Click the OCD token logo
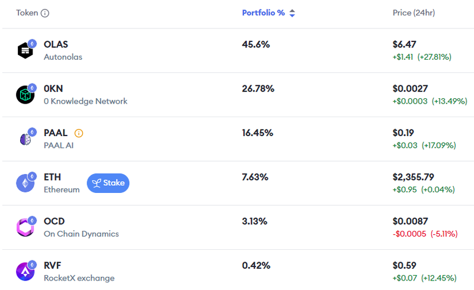Screen dimensions: 474x290 25,227
